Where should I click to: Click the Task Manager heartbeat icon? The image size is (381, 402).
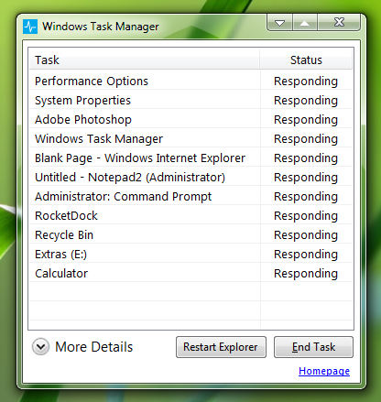30,27
